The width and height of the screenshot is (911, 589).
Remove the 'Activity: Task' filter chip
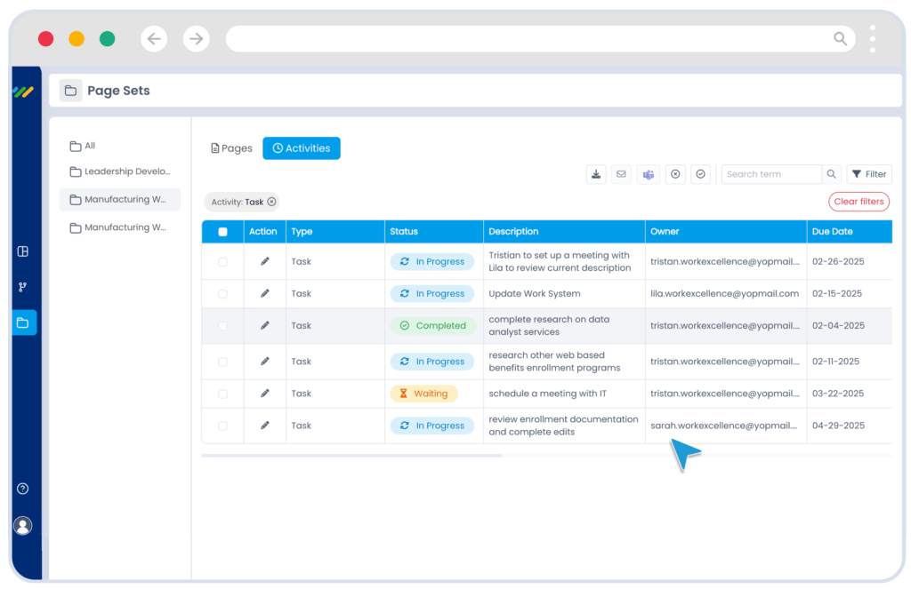271,202
